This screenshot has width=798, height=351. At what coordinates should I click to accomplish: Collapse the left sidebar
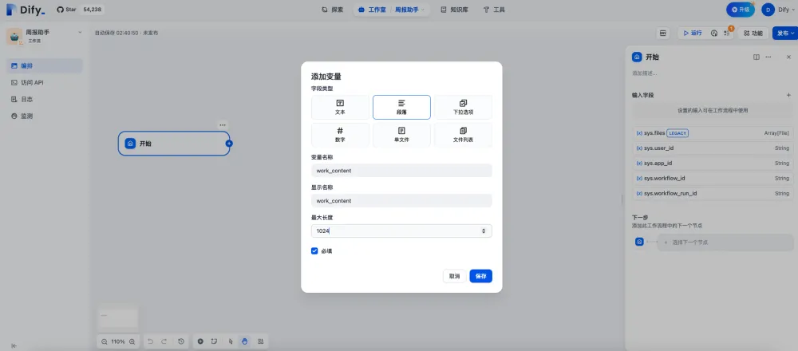pyautogui.click(x=14, y=346)
